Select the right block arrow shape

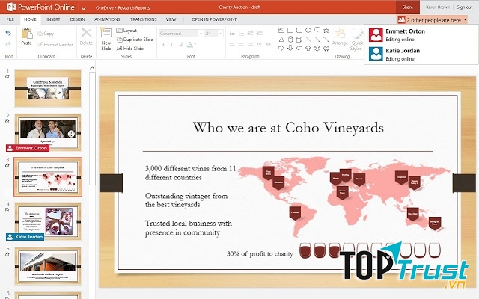(x=281, y=48)
